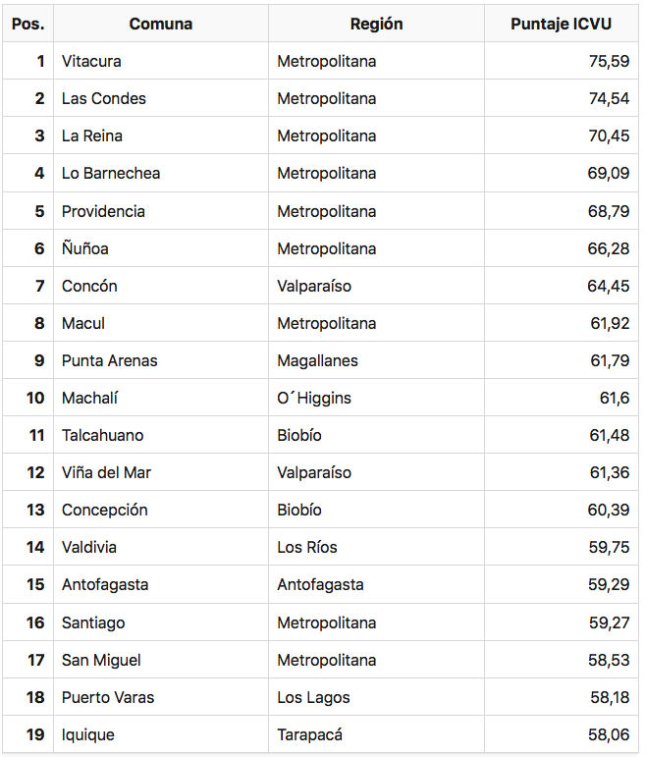Image resolution: width=645 pixels, height=757 pixels.
Task: Select the Las Condes cell
Action: click(x=161, y=98)
